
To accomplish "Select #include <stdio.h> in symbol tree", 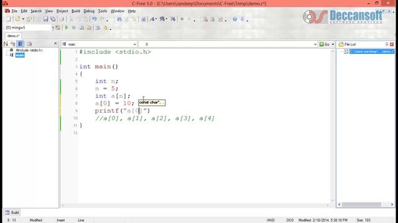I will click(x=29, y=50).
